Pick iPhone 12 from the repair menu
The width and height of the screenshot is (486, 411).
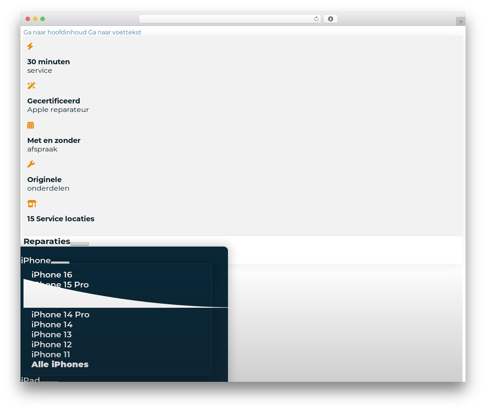[x=52, y=344]
